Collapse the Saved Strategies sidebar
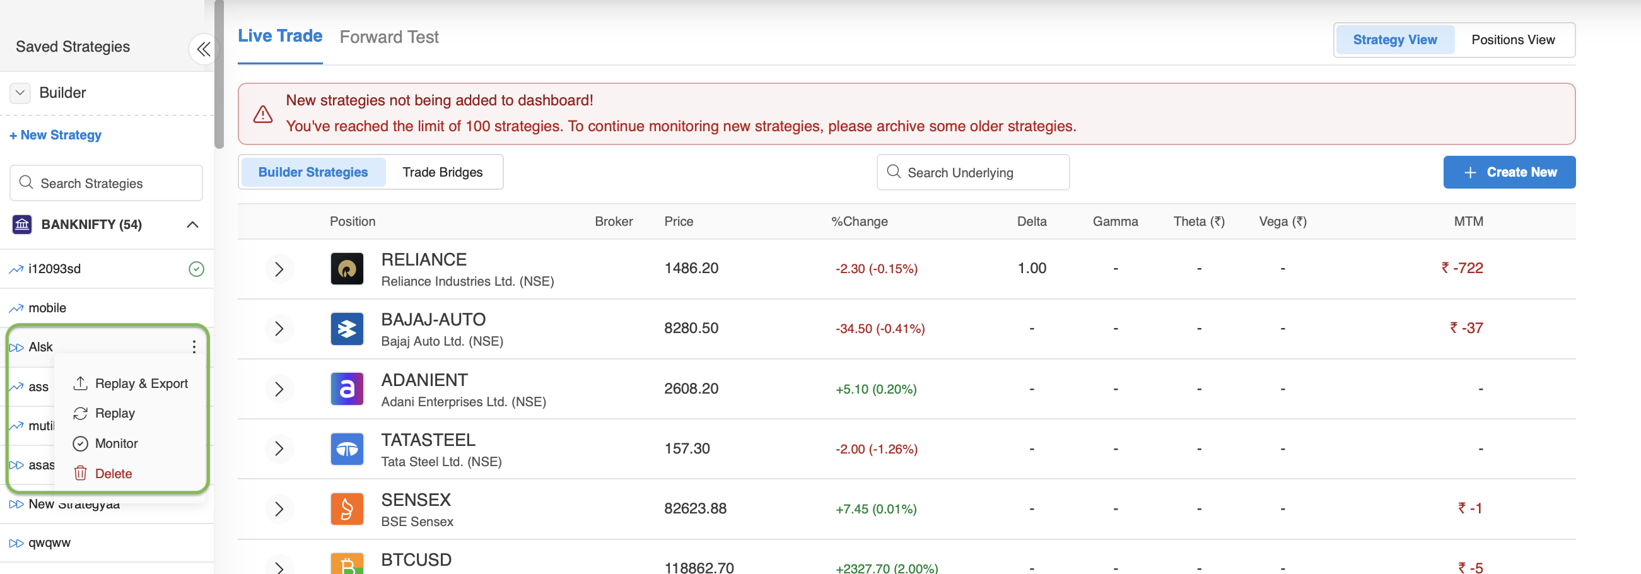The width and height of the screenshot is (1641, 574). (203, 49)
